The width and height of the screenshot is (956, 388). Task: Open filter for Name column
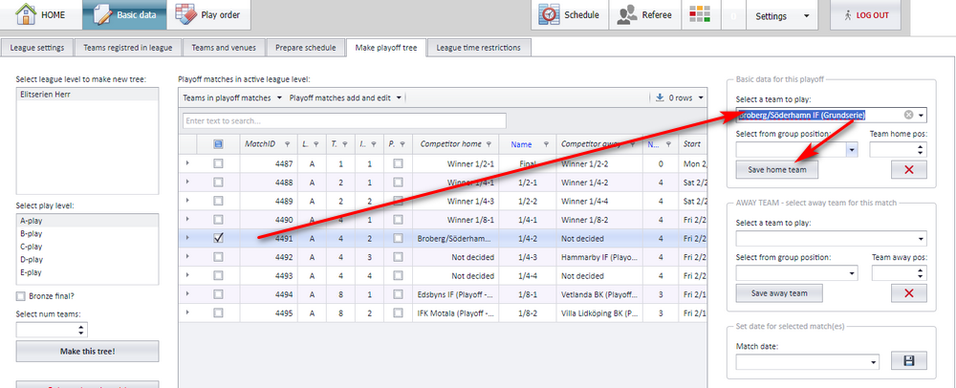pos(546,144)
